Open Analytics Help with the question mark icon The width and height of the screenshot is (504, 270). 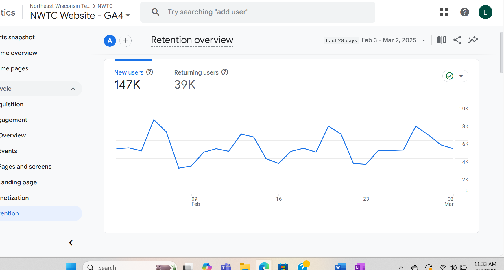click(464, 12)
